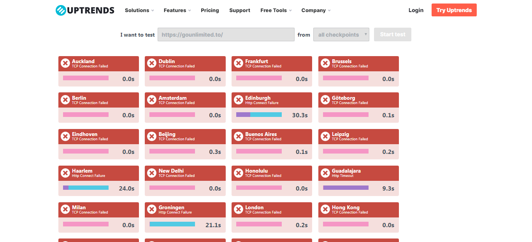Click the Uptrends logo icon
The image size is (532, 242).
(x=61, y=11)
